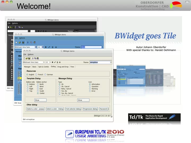The width and height of the screenshot is (191, 143).
Task: Click the winxpblue Theme text field
Action: click(x=100, y=62)
